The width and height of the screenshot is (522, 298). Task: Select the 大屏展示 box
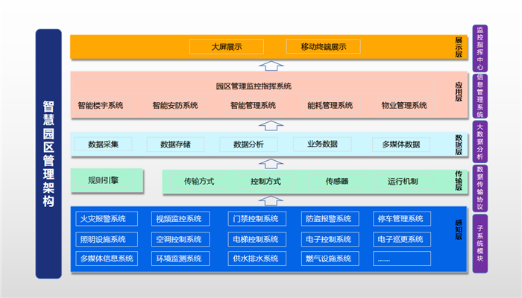click(x=226, y=47)
